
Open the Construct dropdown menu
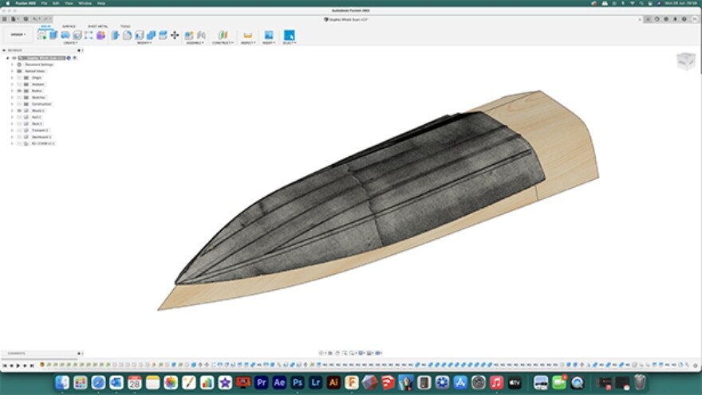coord(223,43)
